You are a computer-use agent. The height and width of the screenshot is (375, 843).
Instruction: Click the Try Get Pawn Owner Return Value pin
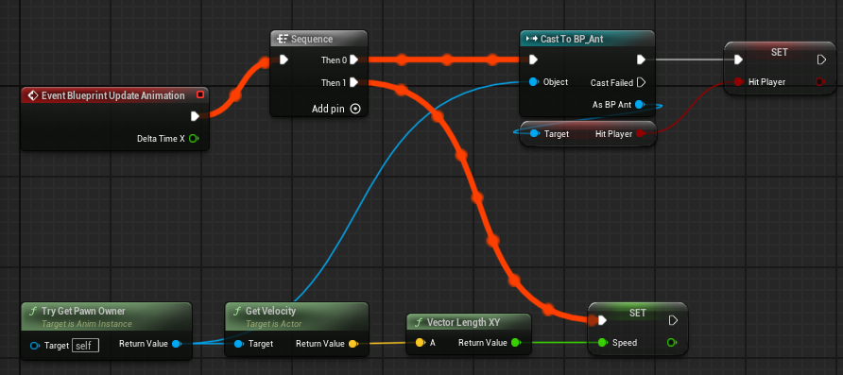[176, 344]
